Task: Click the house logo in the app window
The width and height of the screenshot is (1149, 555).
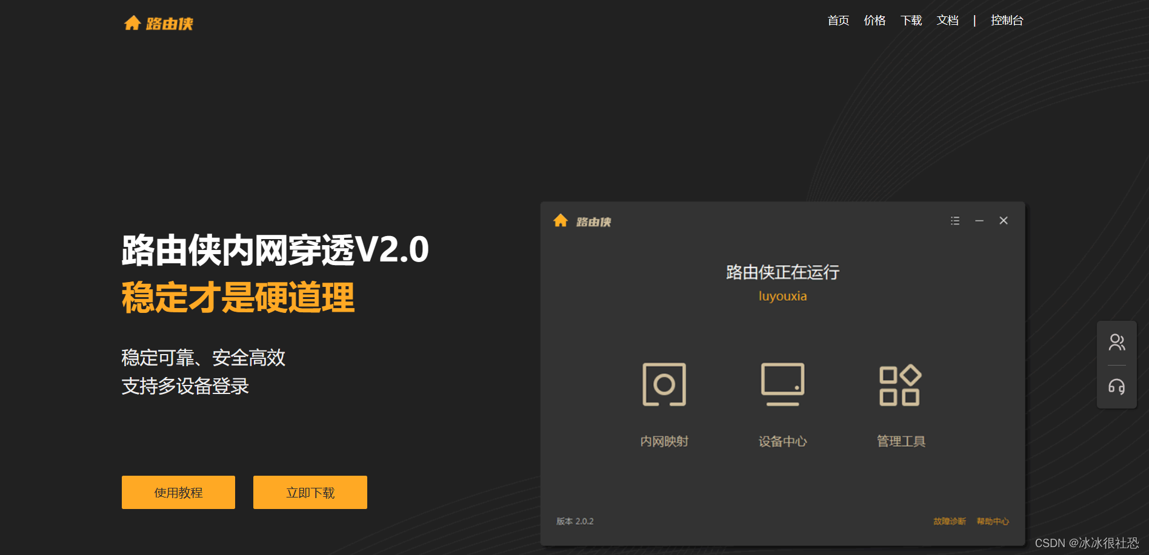Action: (x=561, y=220)
